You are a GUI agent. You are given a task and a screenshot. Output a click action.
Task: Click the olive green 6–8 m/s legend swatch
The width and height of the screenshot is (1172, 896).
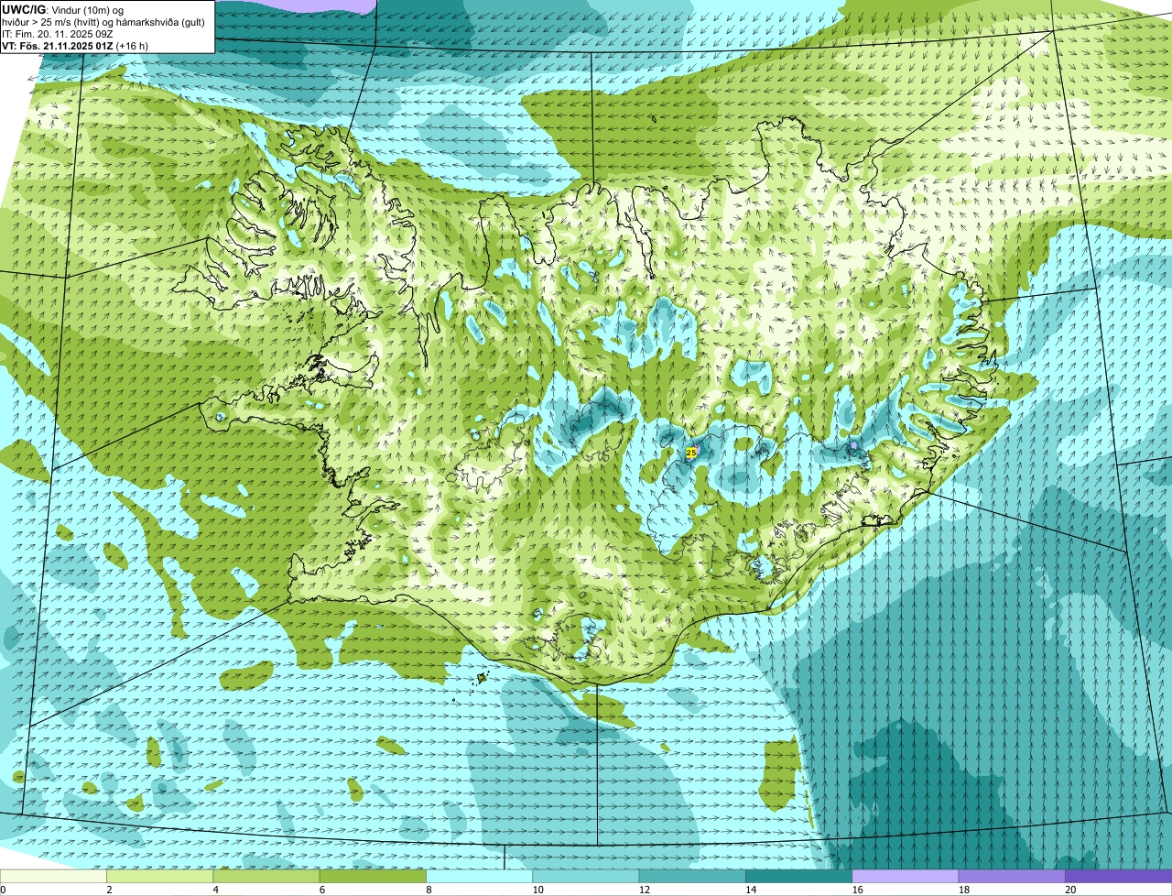pyautogui.click(x=373, y=876)
